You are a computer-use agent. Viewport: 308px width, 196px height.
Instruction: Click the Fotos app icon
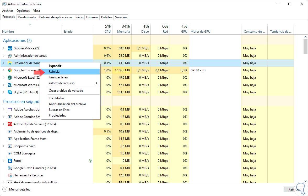pos(10,161)
